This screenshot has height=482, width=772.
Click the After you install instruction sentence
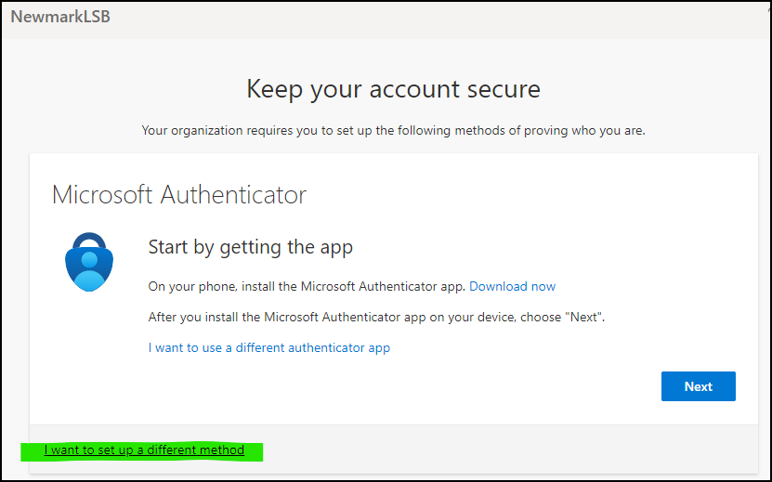pyautogui.click(x=376, y=317)
